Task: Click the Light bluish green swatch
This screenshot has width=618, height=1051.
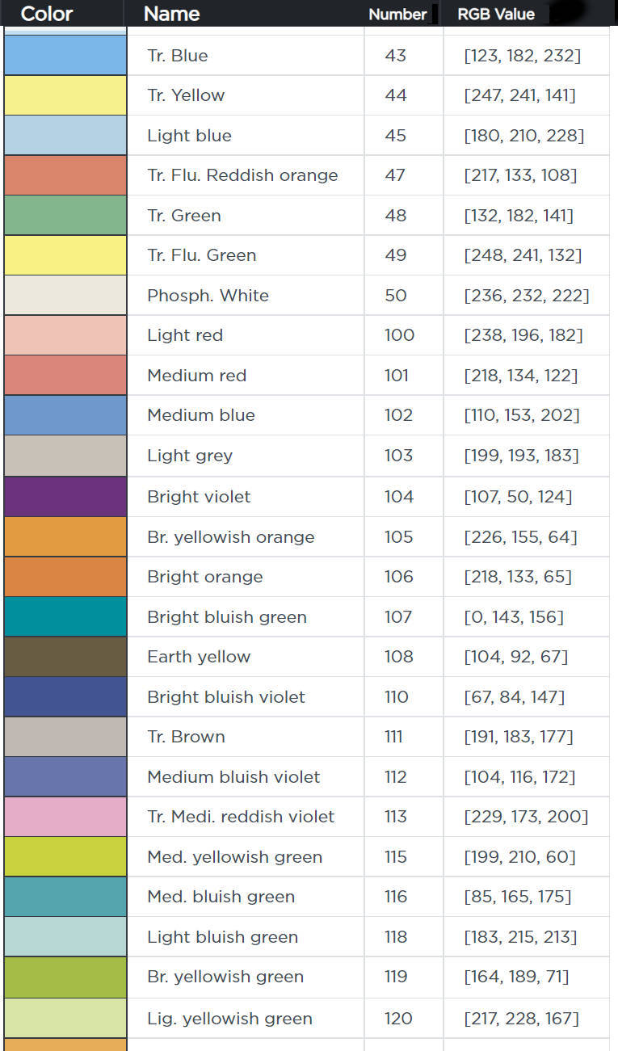Action: (65, 936)
